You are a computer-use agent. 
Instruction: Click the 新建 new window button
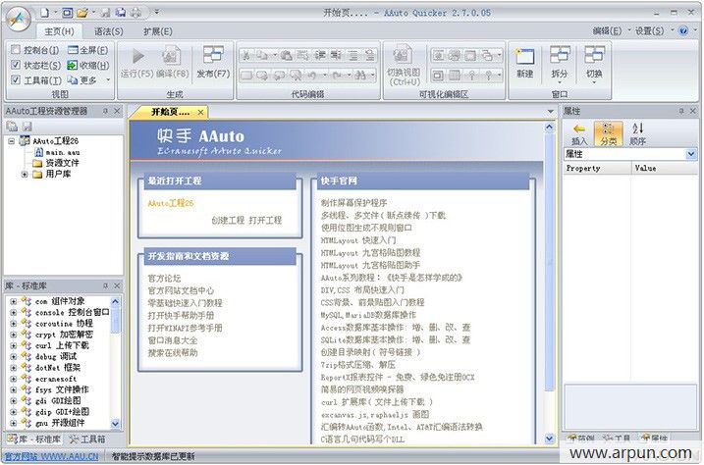pyautogui.click(x=524, y=63)
